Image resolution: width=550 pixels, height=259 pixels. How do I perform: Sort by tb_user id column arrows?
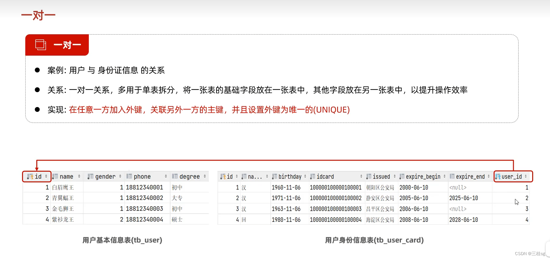pos(46,177)
